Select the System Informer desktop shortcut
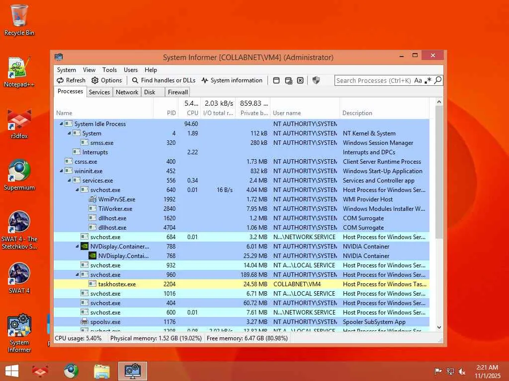 [x=19, y=333]
